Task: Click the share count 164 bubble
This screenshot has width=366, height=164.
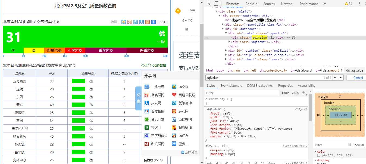Action: [162, 22]
